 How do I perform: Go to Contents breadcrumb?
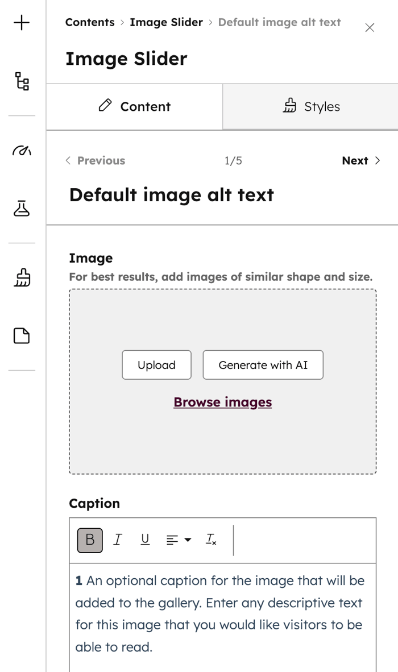[x=90, y=22]
